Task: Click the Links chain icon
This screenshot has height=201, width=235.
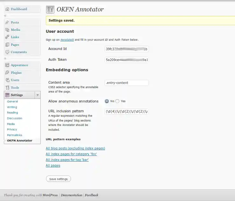Action: point(7,37)
